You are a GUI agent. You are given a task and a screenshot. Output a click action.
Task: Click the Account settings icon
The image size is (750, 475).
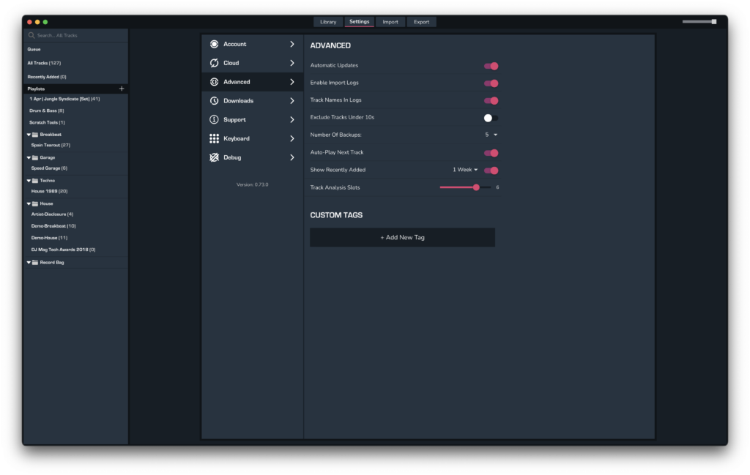pyautogui.click(x=214, y=44)
